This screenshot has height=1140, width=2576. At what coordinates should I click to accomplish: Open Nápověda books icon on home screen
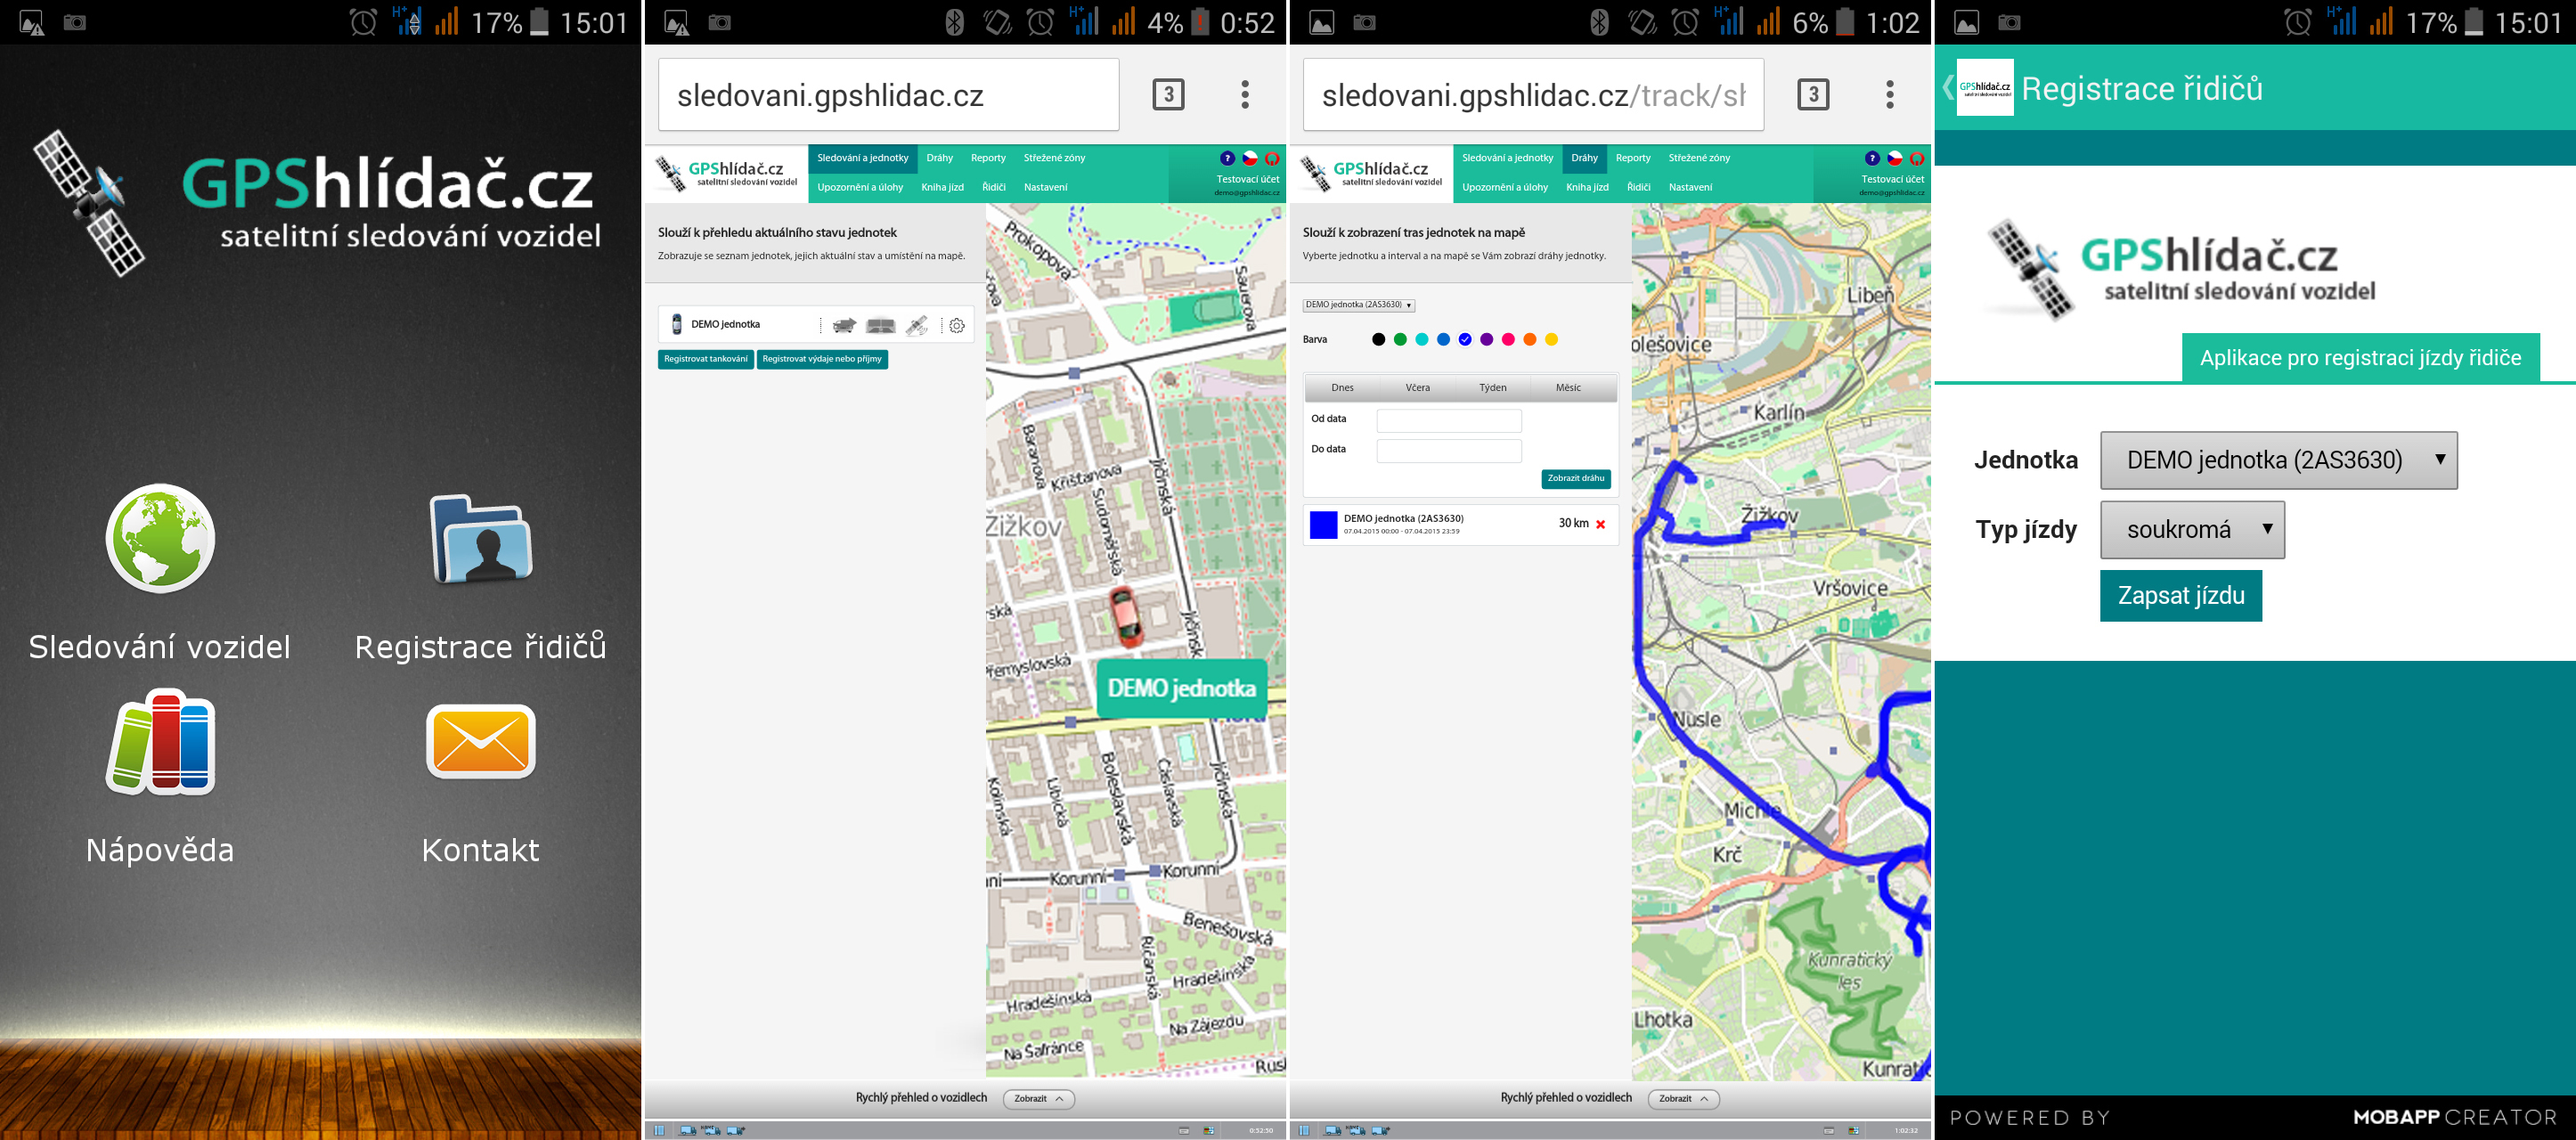(x=160, y=742)
